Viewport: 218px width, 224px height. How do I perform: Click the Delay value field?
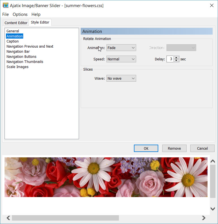click(x=170, y=59)
